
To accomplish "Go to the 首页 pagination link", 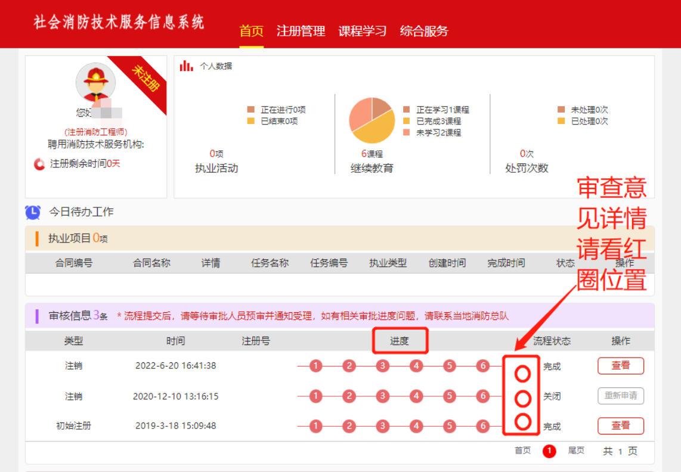I will click(x=522, y=451).
